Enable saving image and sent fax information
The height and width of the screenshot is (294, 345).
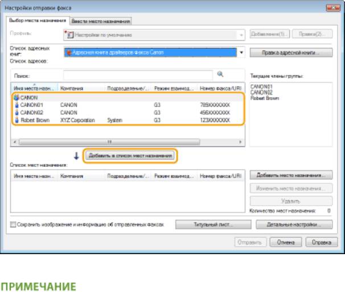(x=13, y=224)
